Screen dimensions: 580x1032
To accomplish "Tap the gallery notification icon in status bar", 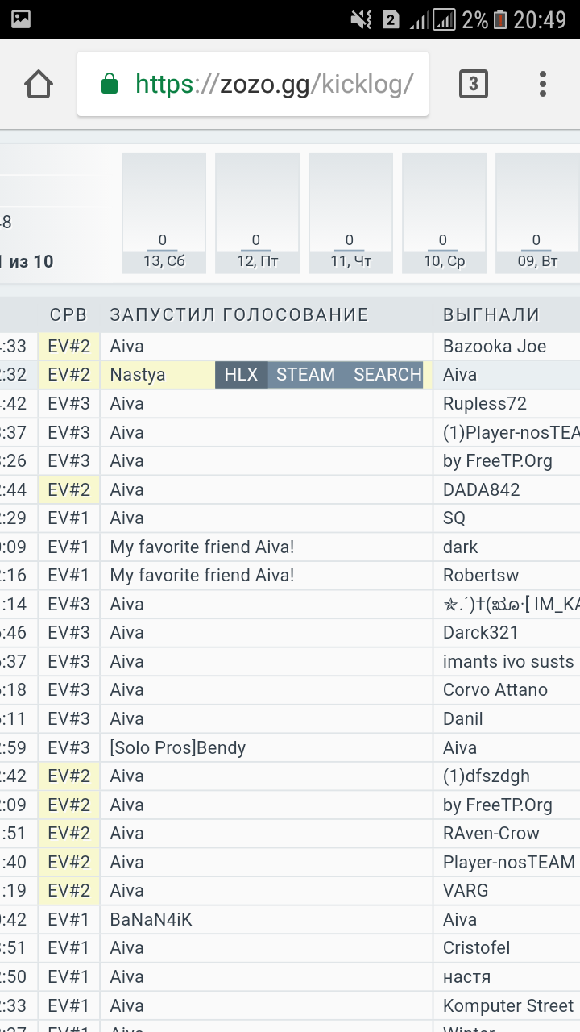I will (21, 19).
